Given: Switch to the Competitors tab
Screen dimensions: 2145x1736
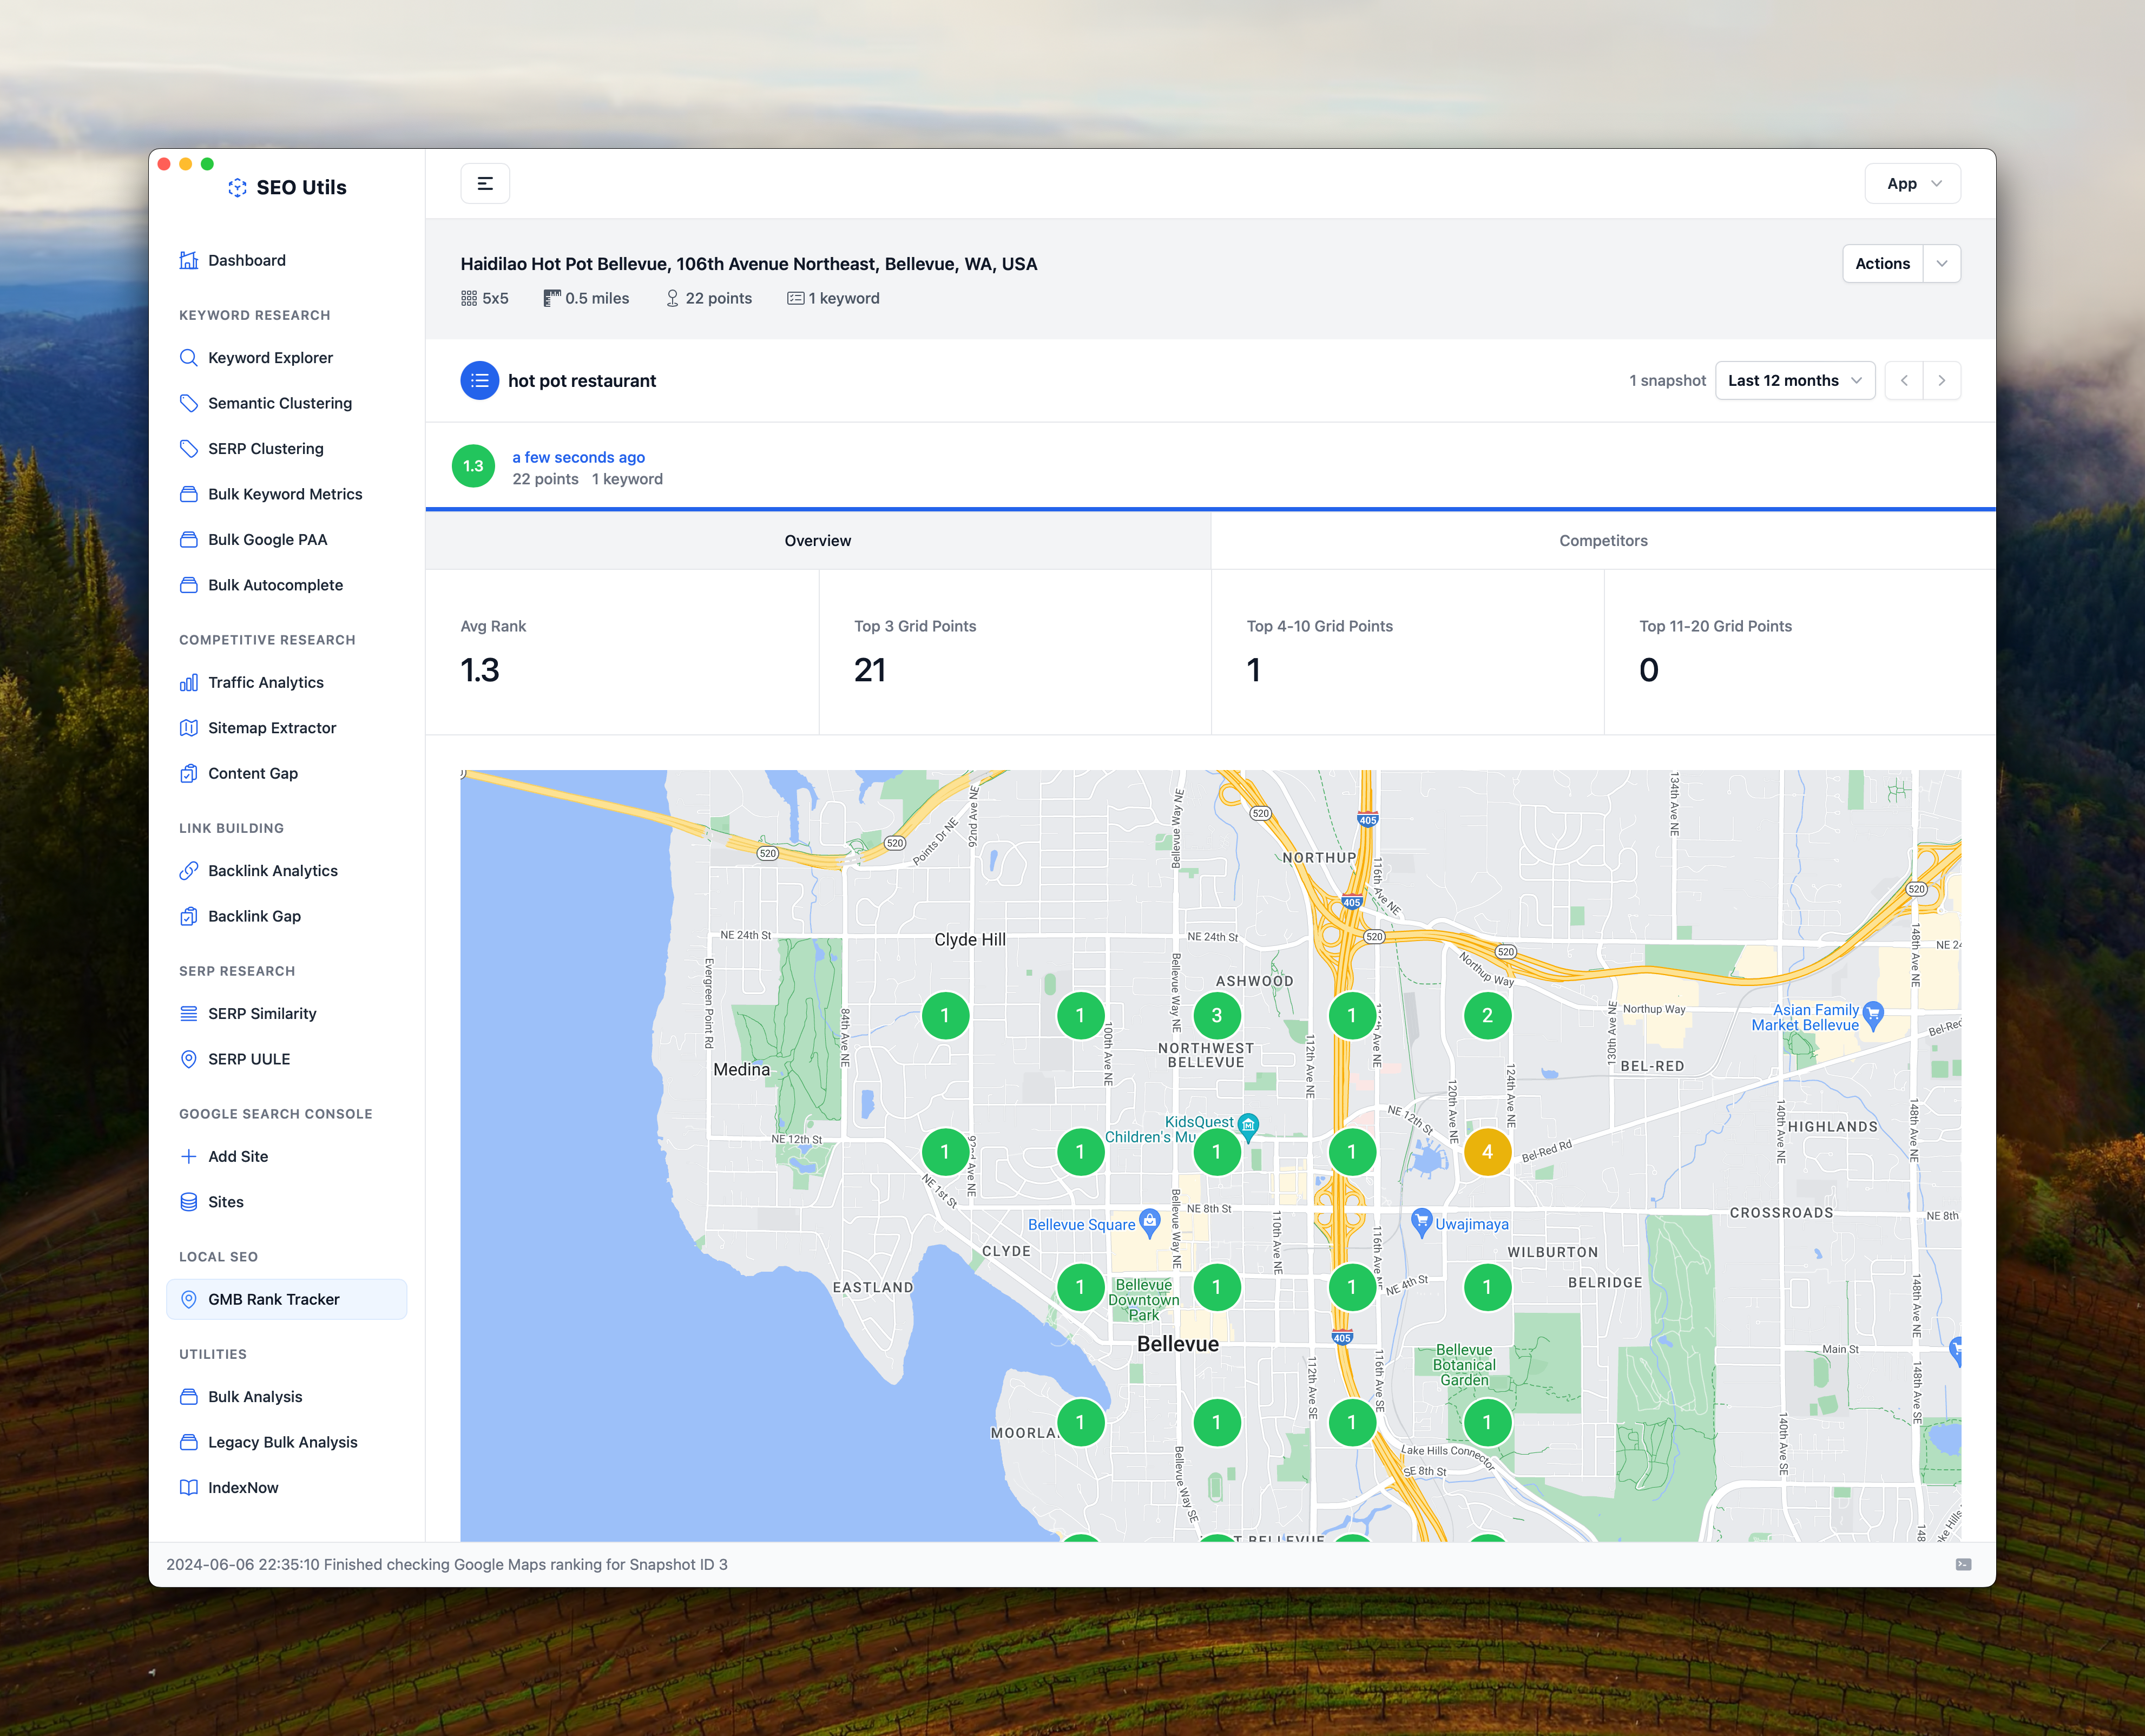Looking at the screenshot, I should pos(1603,541).
